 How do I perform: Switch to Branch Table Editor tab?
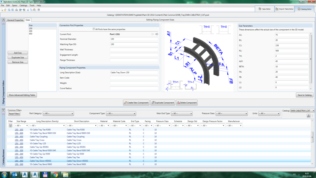[x=285, y=9]
